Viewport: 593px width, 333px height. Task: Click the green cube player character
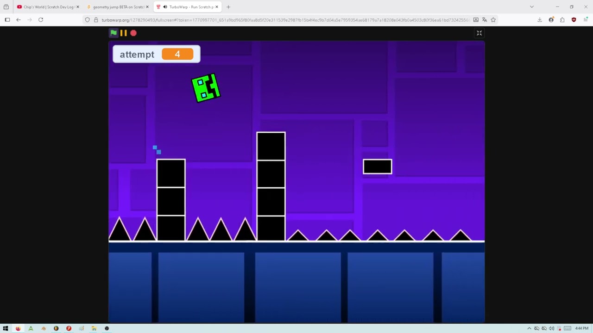tap(206, 87)
